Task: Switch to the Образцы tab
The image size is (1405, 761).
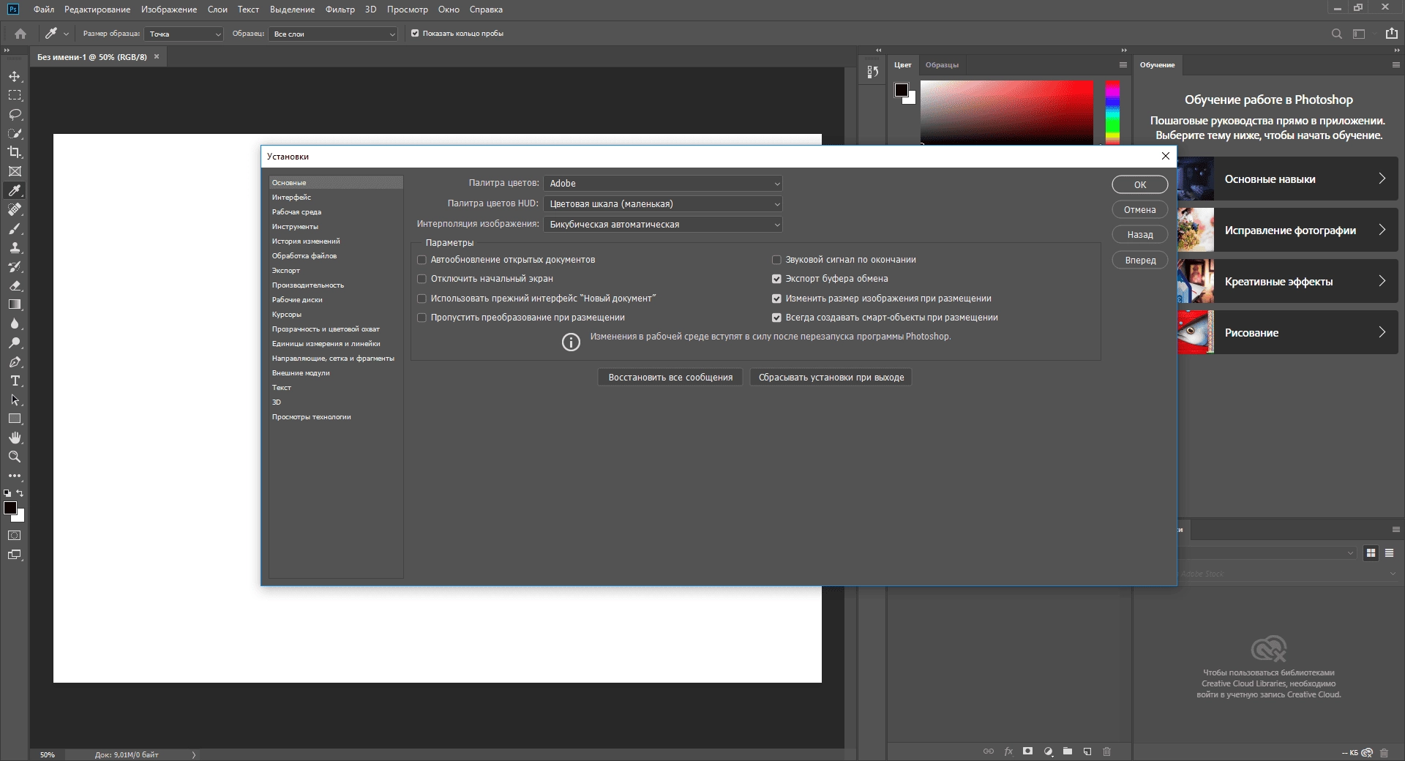Action: click(942, 65)
